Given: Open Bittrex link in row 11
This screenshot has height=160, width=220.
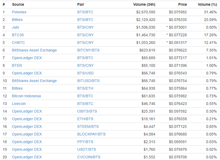Looking at the screenshot, I should (17, 88).
